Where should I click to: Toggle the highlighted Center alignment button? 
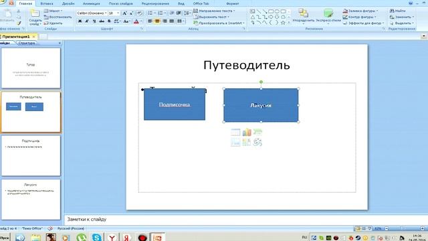[157, 21]
